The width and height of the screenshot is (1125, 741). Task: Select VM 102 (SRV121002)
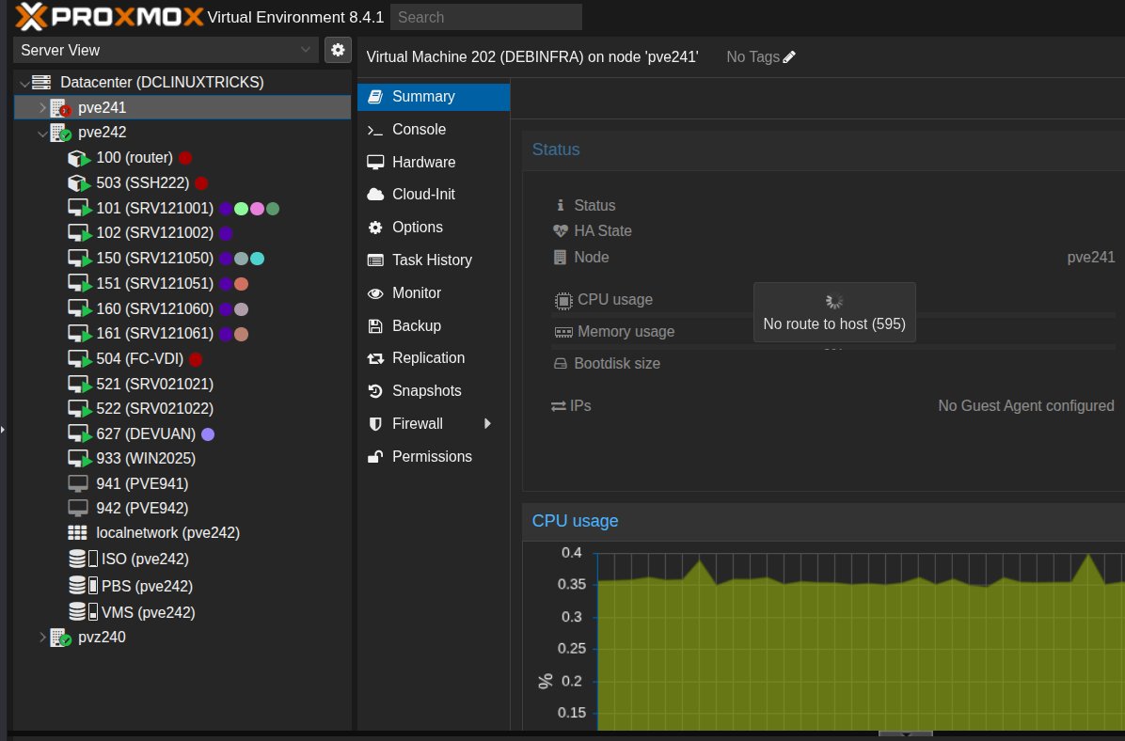(x=155, y=233)
